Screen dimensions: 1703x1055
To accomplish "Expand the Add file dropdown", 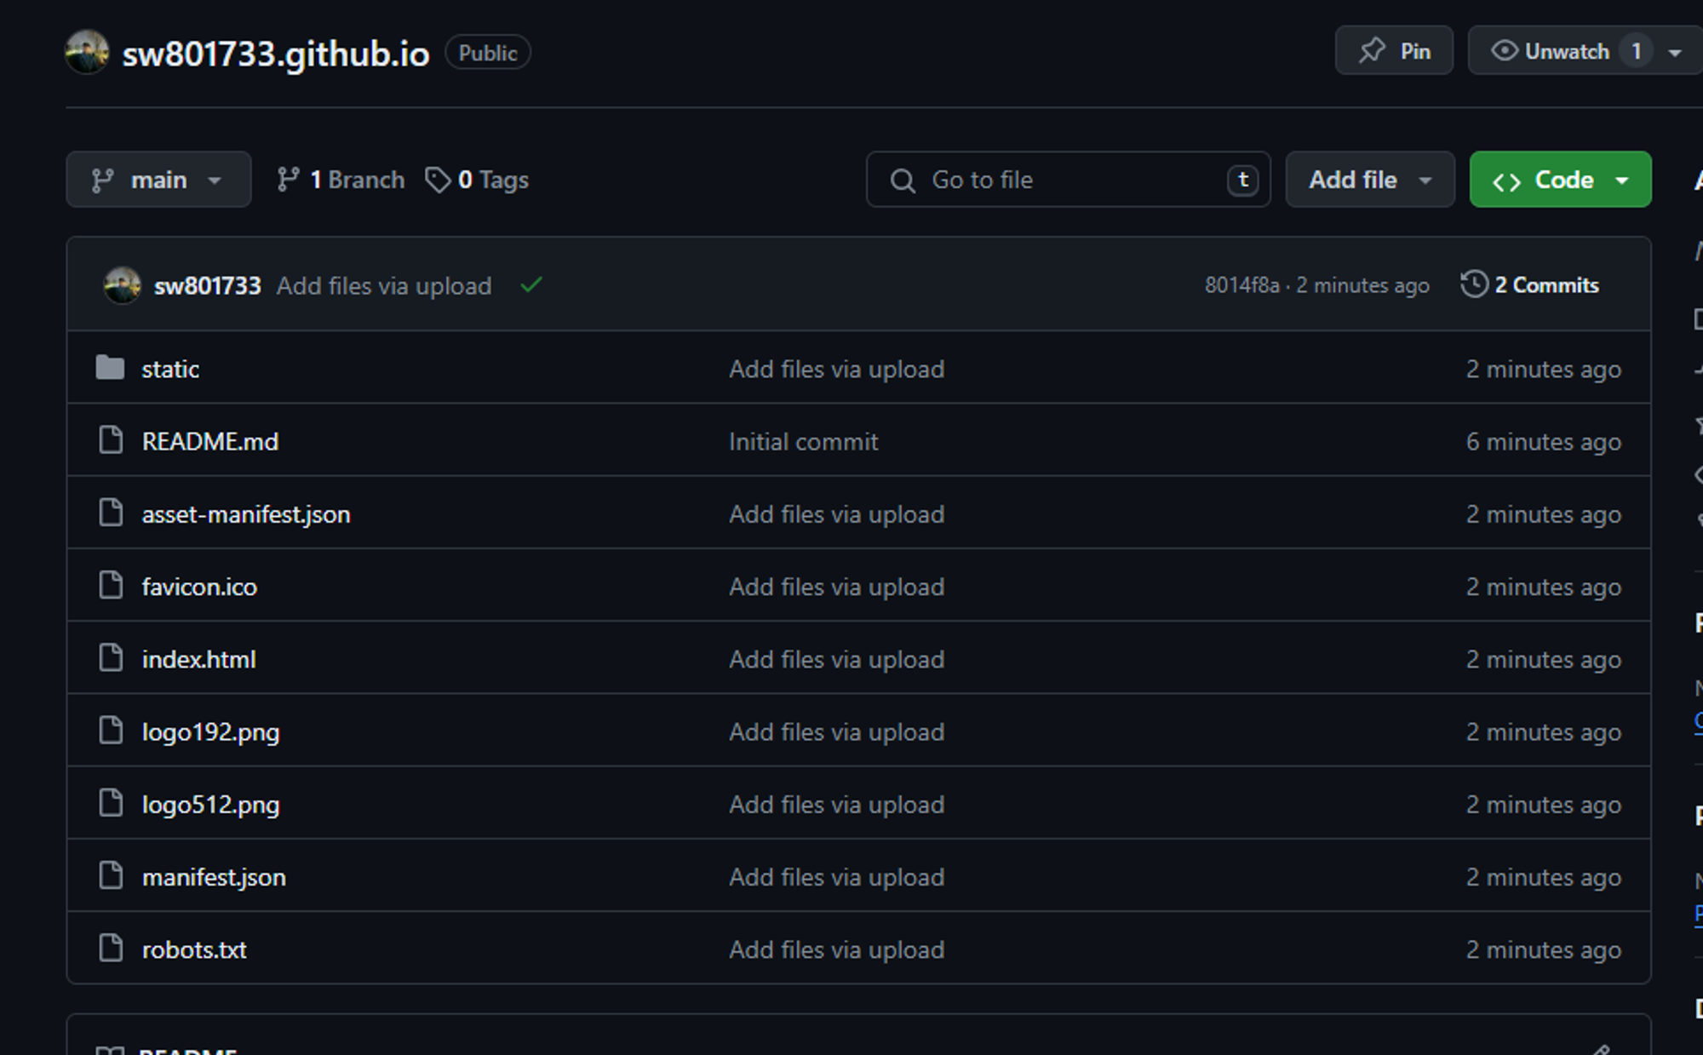I will 1369,180.
